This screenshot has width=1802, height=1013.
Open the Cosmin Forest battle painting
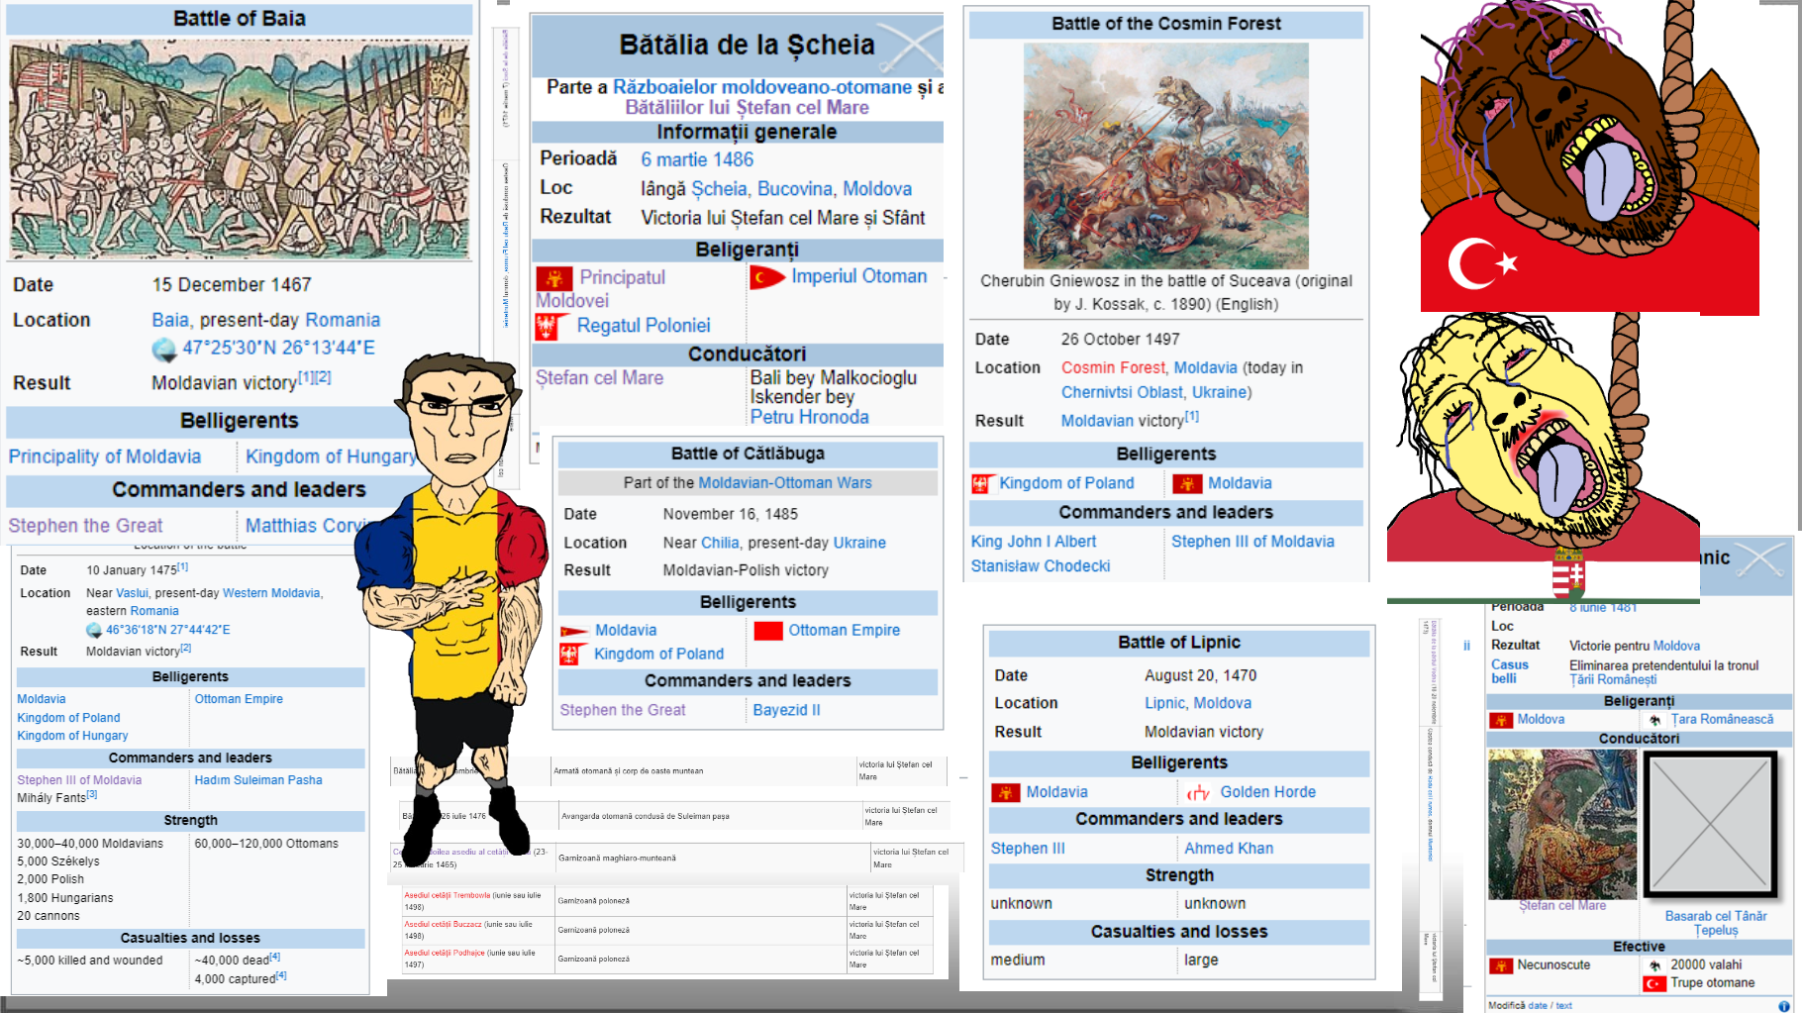point(1165,154)
